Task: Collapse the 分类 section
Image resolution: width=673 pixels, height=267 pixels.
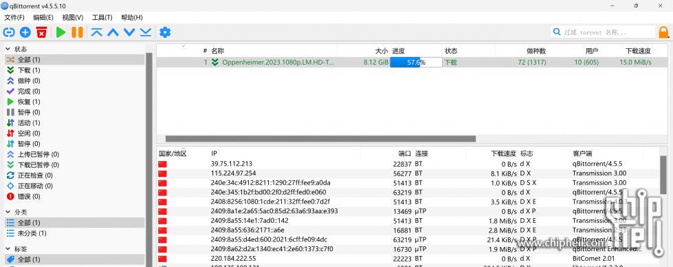Action: 8,212
